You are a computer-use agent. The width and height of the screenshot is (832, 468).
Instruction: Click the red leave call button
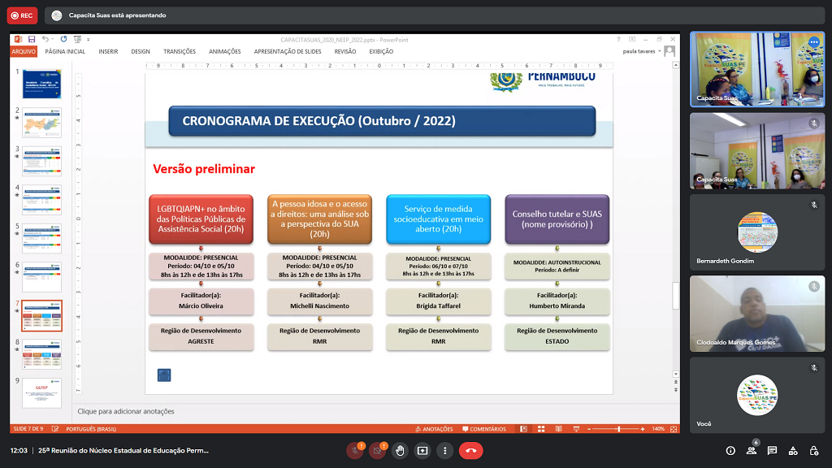tap(470, 450)
